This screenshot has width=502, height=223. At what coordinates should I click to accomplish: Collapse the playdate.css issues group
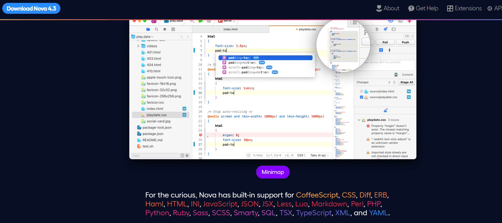[x=359, y=120]
